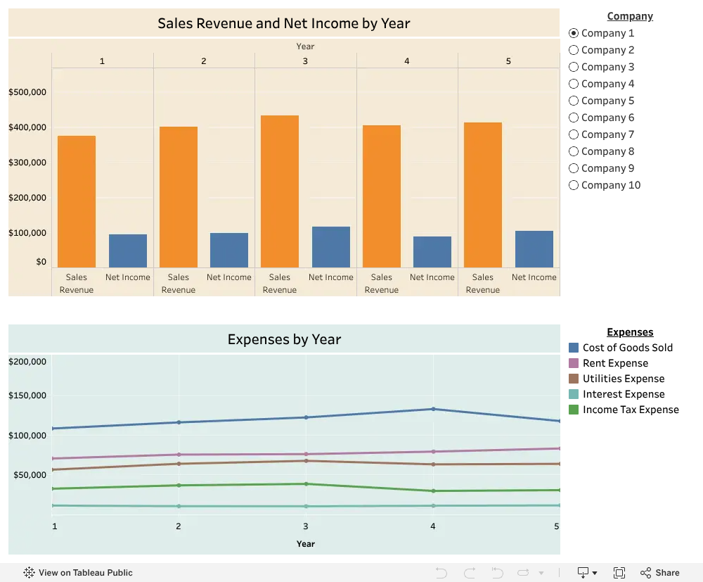Click the Tableau Public logo icon

[29, 572]
